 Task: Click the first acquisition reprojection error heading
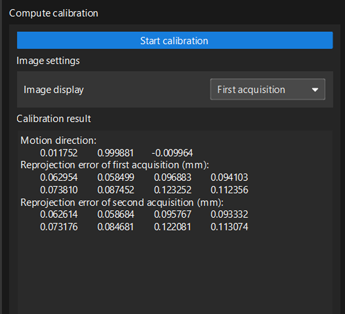[x=115, y=165]
